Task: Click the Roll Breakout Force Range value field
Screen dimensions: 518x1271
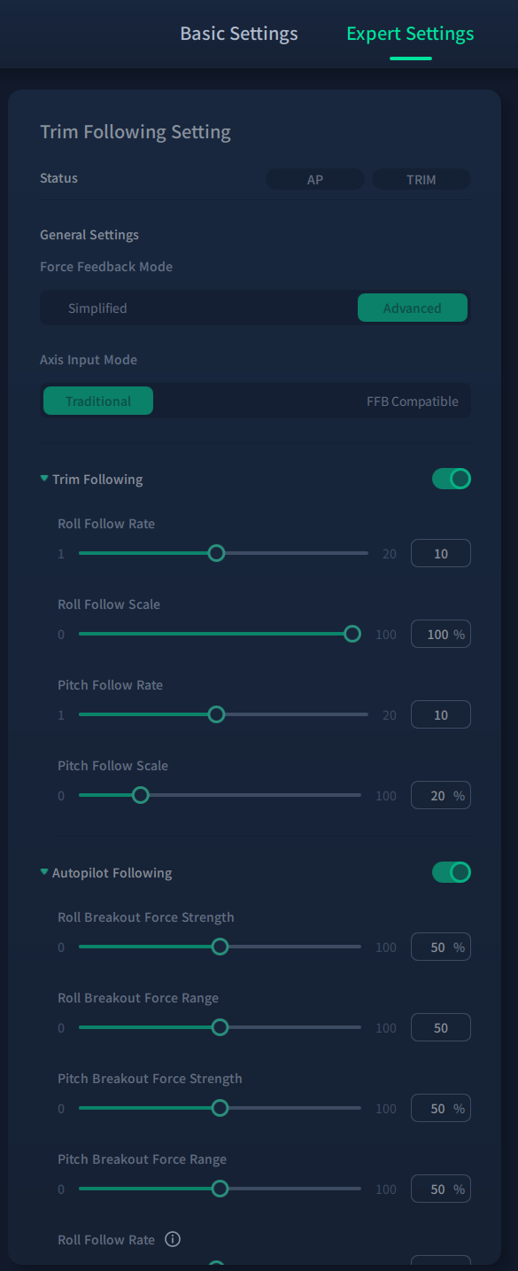Action: [441, 1028]
